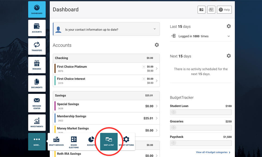Click the Checking group header row
This screenshot has width=262, height=157.
[x=106, y=58]
